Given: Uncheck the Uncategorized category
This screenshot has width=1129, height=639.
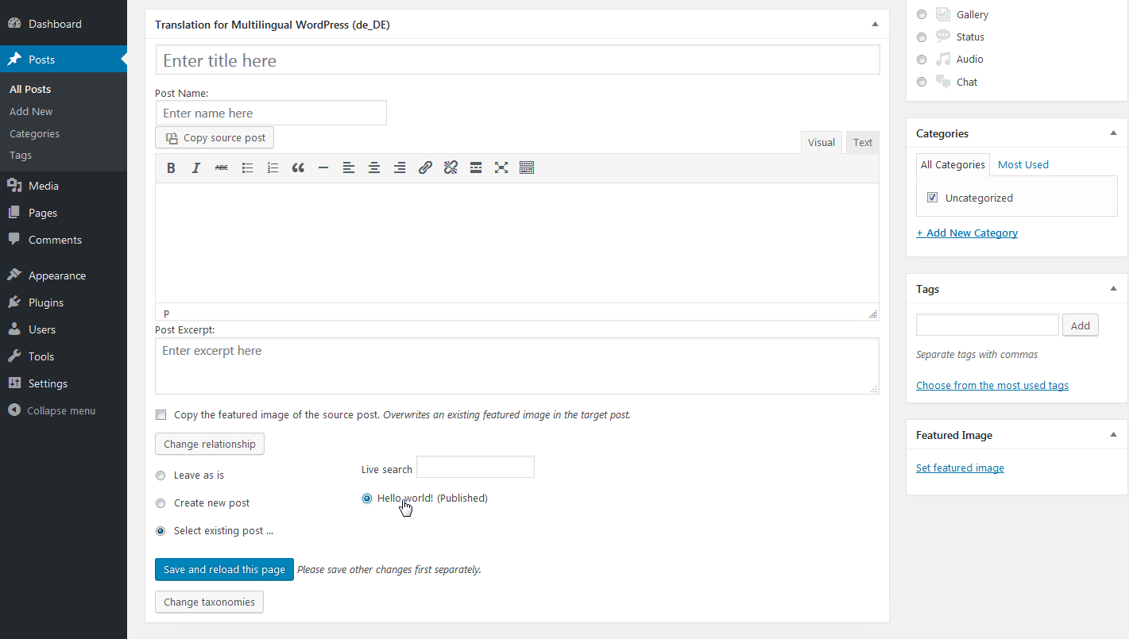Looking at the screenshot, I should click(x=933, y=198).
